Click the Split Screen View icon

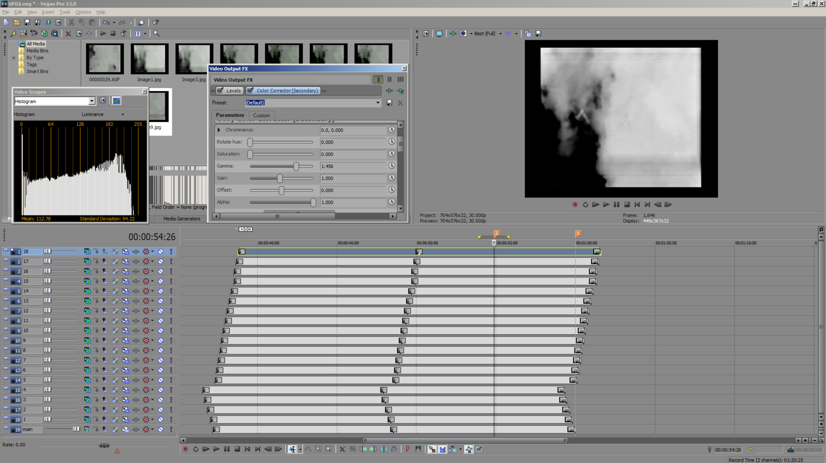pyautogui.click(x=464, y=34)
